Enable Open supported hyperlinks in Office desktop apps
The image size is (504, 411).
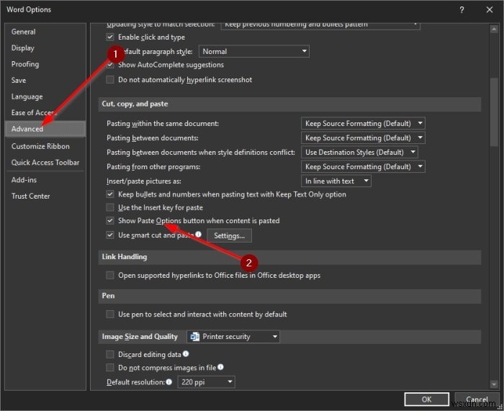tap(110, 275)
